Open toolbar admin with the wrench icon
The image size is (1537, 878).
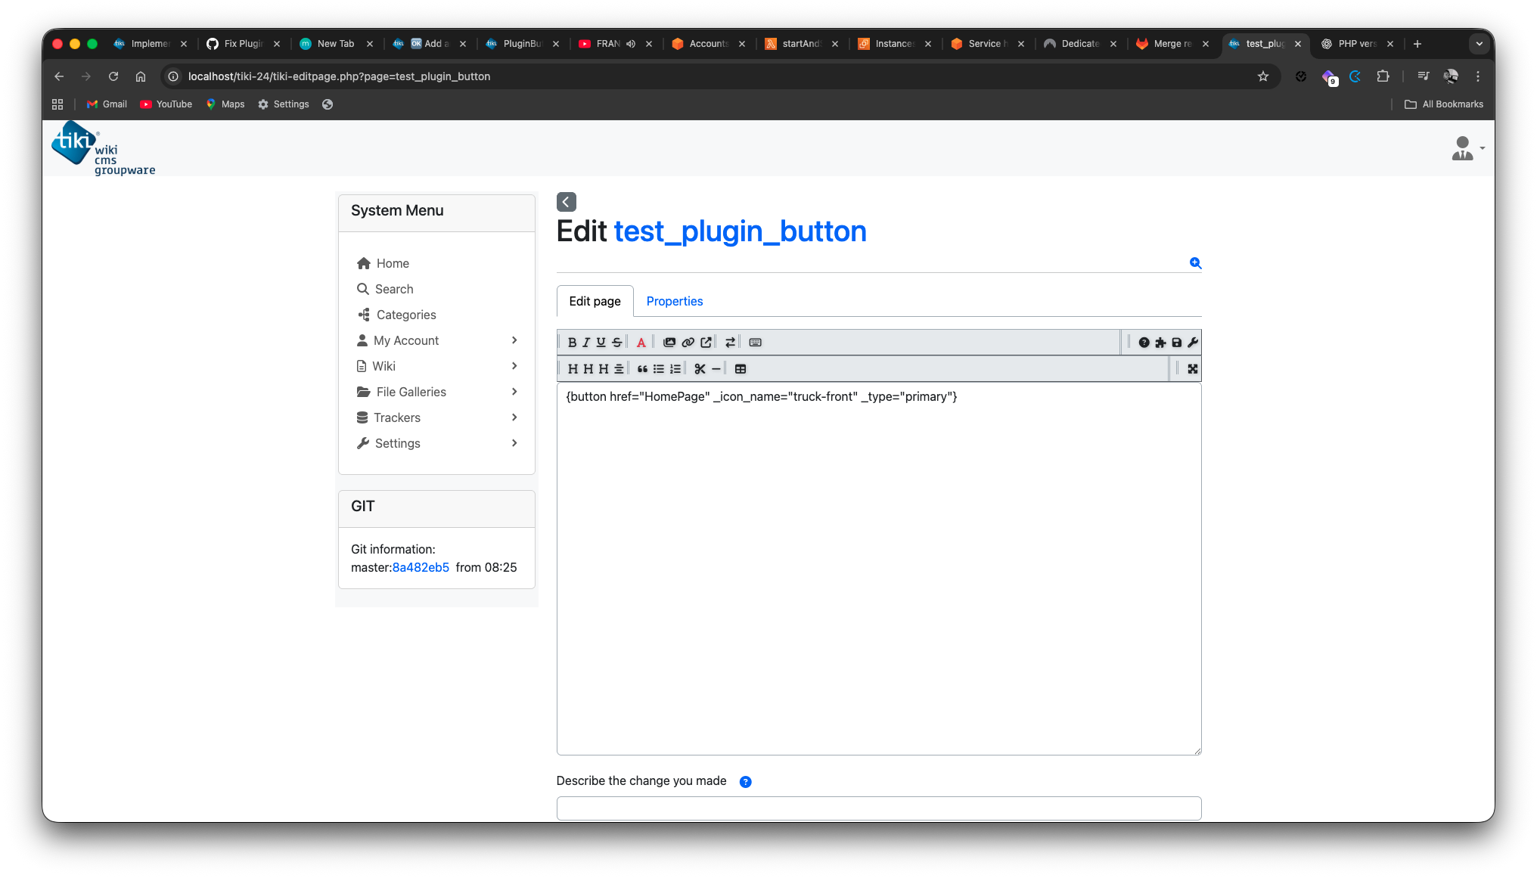[x=1193, y=343]
